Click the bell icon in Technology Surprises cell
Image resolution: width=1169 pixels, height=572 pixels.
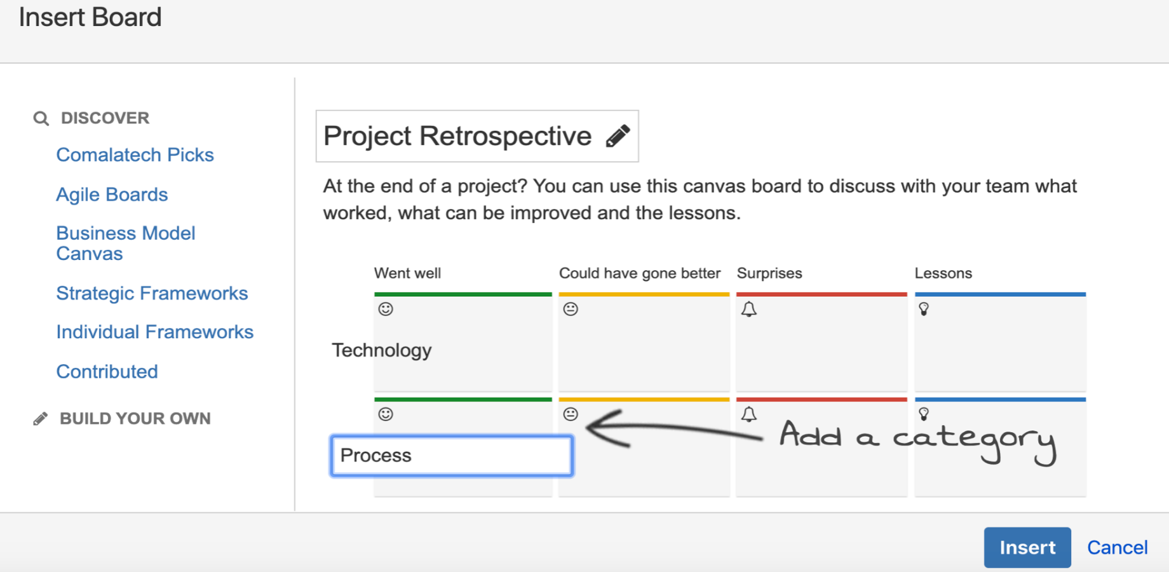point(749,310)
